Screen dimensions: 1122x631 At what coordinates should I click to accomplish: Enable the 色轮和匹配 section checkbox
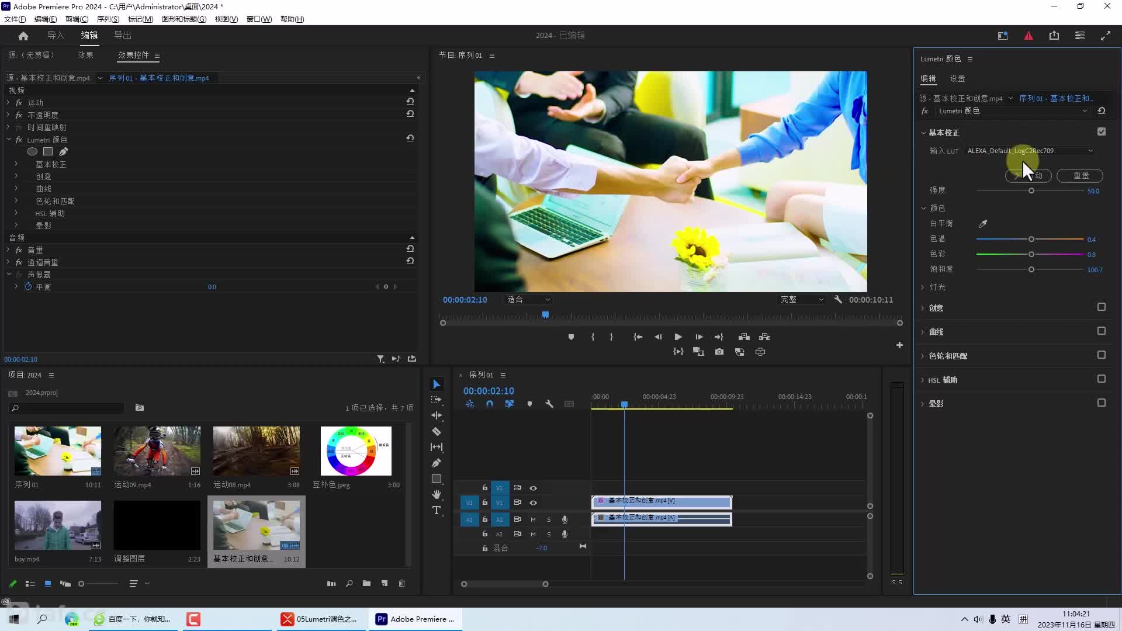click(x=1102, y=355)
